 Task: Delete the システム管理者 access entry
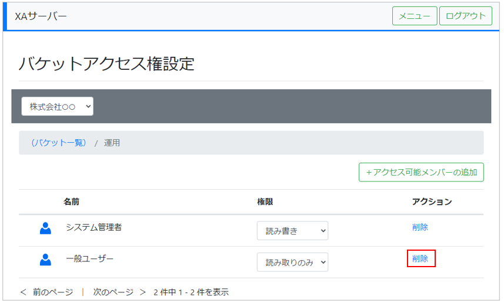click(x=420, y=227)
